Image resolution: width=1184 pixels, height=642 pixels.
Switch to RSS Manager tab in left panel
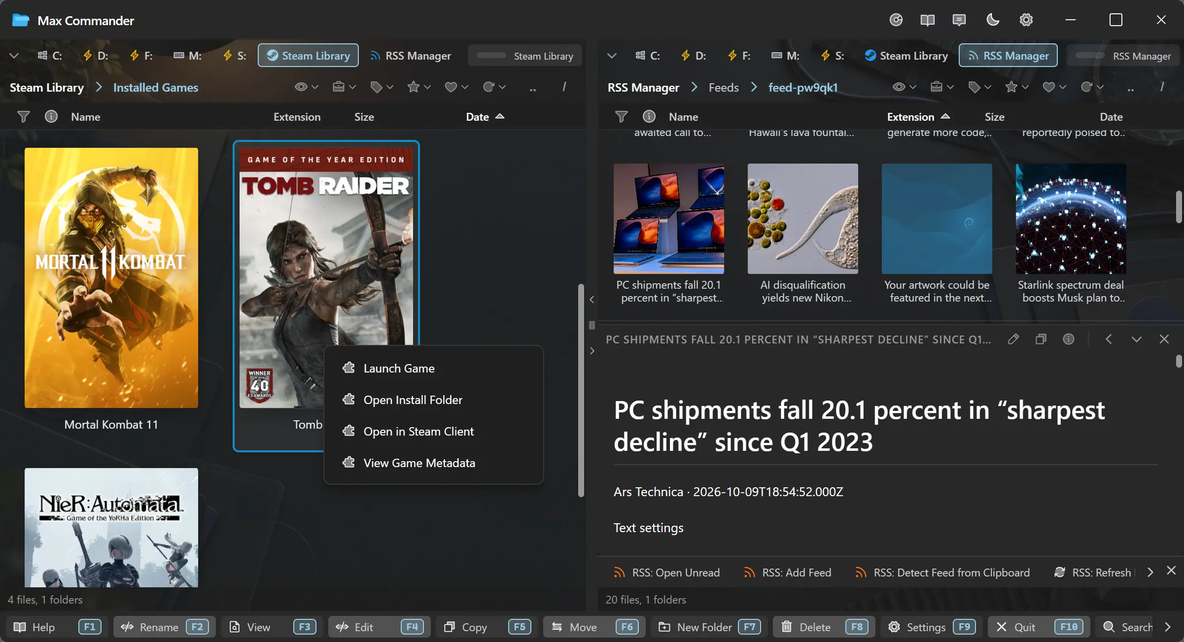pyautogui.click(x=411, y=56)
